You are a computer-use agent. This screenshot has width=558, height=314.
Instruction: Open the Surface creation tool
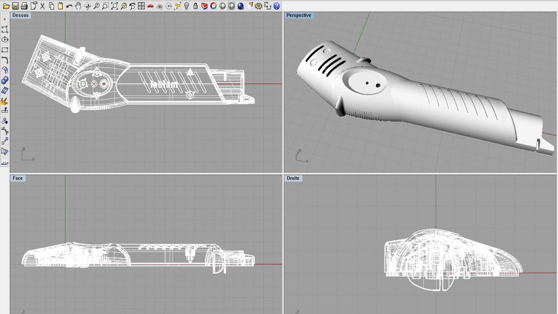coord(5,70)
